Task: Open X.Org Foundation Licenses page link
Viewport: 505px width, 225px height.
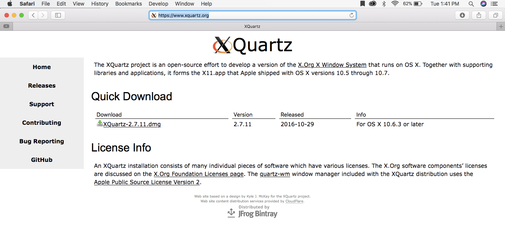Action: coord(199,174)
